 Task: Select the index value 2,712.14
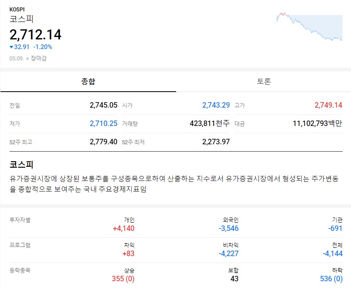pos(35,34)
